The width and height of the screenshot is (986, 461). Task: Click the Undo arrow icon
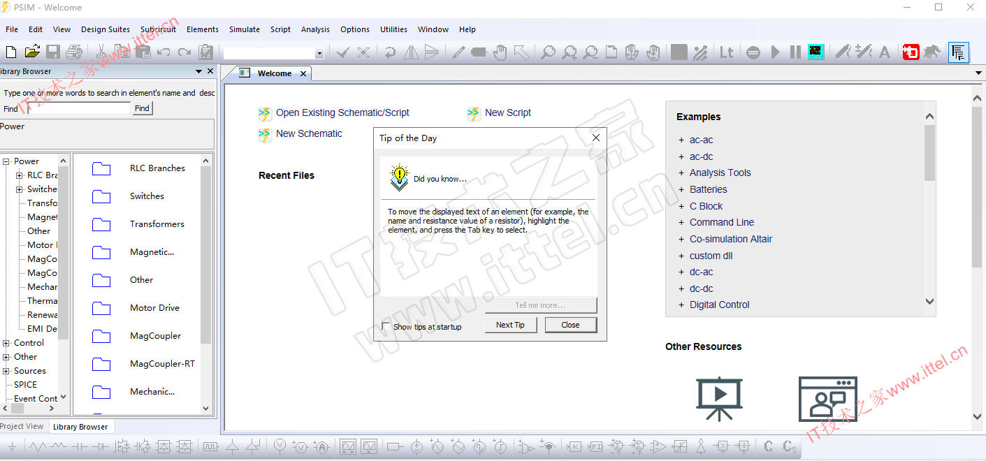click(x=164, y=52)
